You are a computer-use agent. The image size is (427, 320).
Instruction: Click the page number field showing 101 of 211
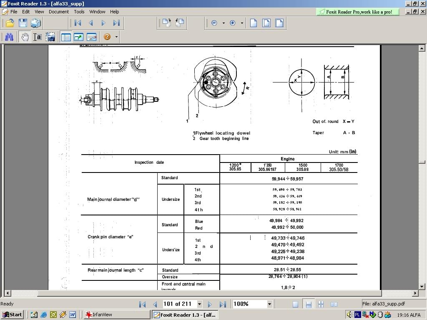(179, 304)
